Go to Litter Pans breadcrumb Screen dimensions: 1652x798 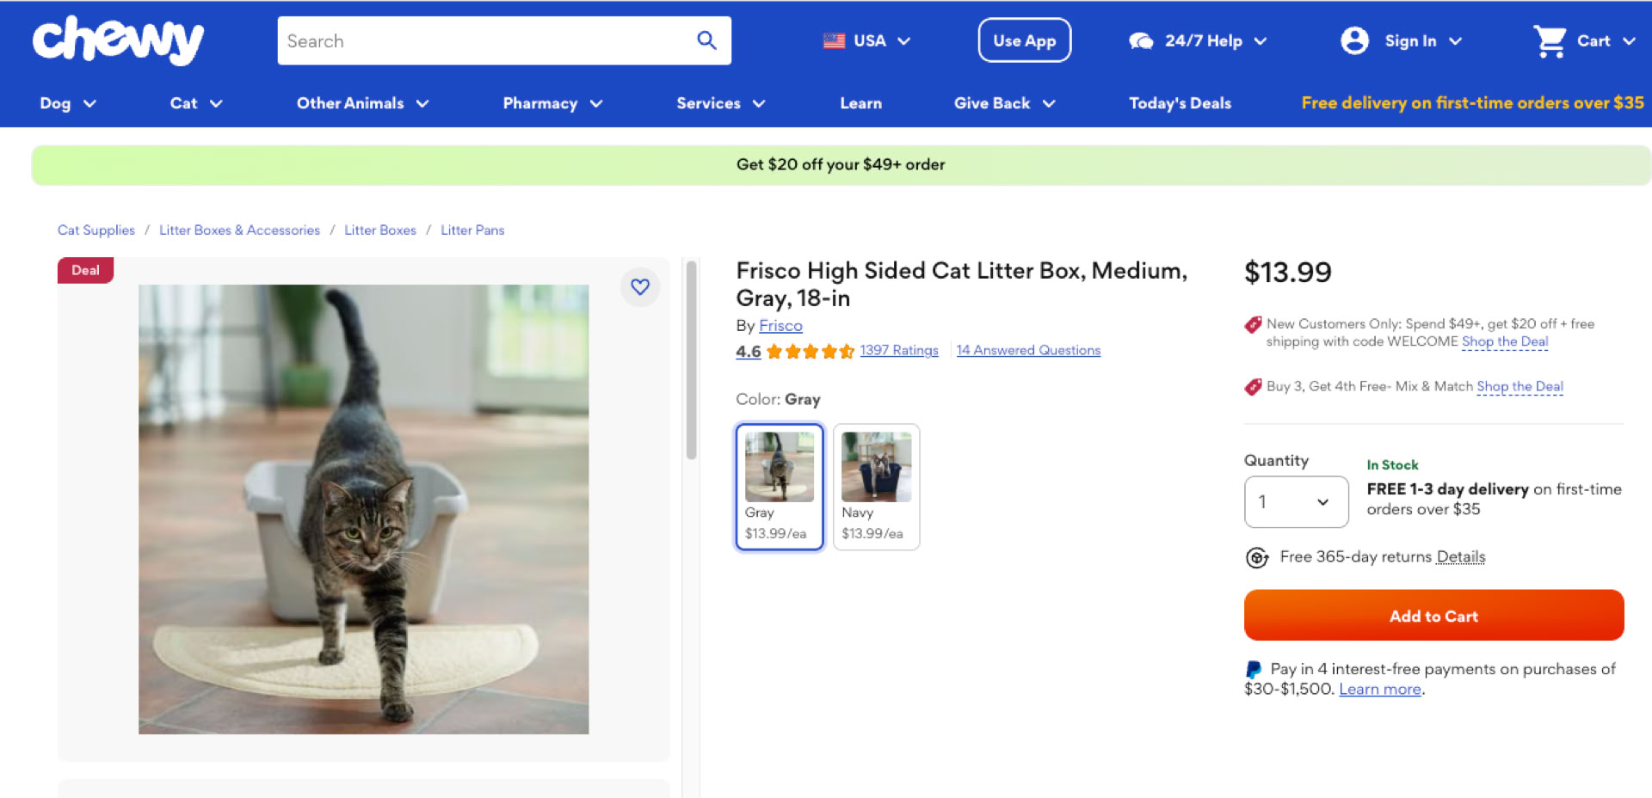click(x=472, y=230)
